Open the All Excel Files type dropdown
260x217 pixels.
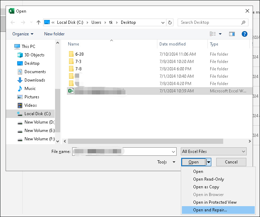click(214, 152)
